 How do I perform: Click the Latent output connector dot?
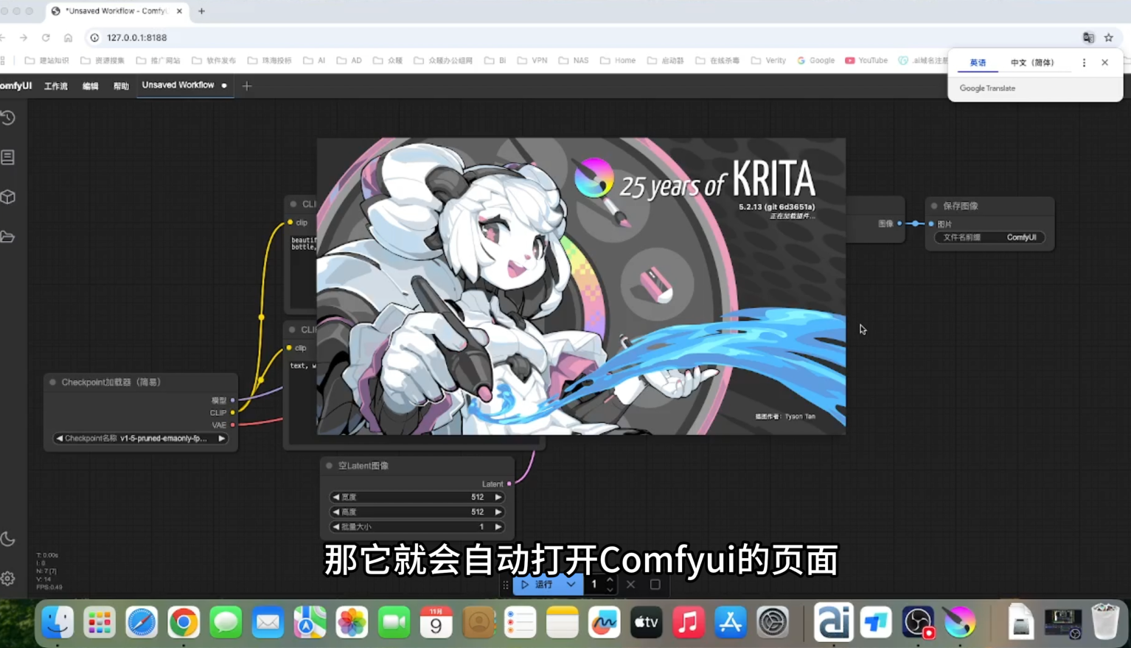(509, 484)
